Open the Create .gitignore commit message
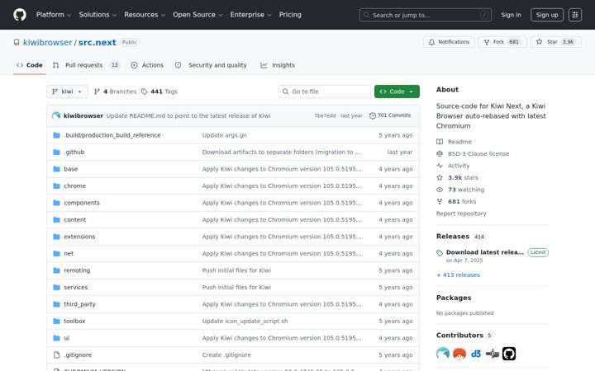 click(x=226, y=355)
